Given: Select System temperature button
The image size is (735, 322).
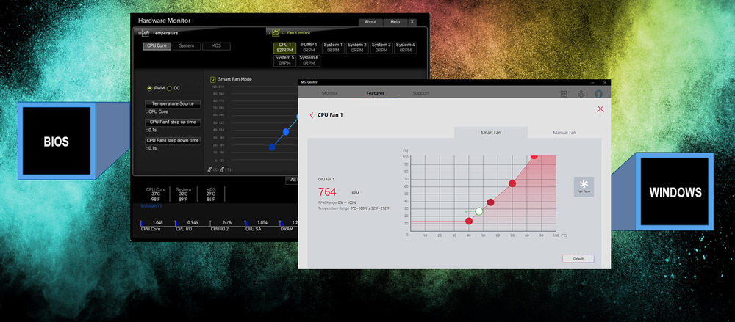Looking at the screenshot, I should pos(187,46).
